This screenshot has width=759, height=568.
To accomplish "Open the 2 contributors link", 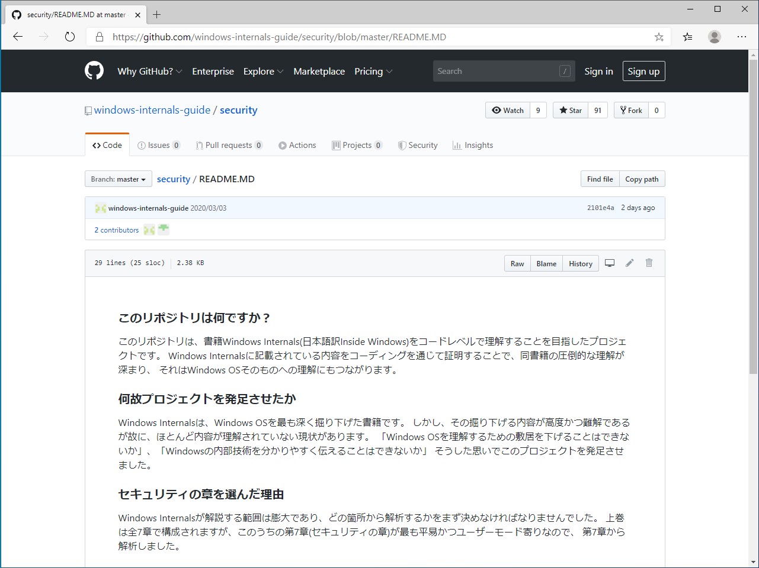I will coord(116,230).
